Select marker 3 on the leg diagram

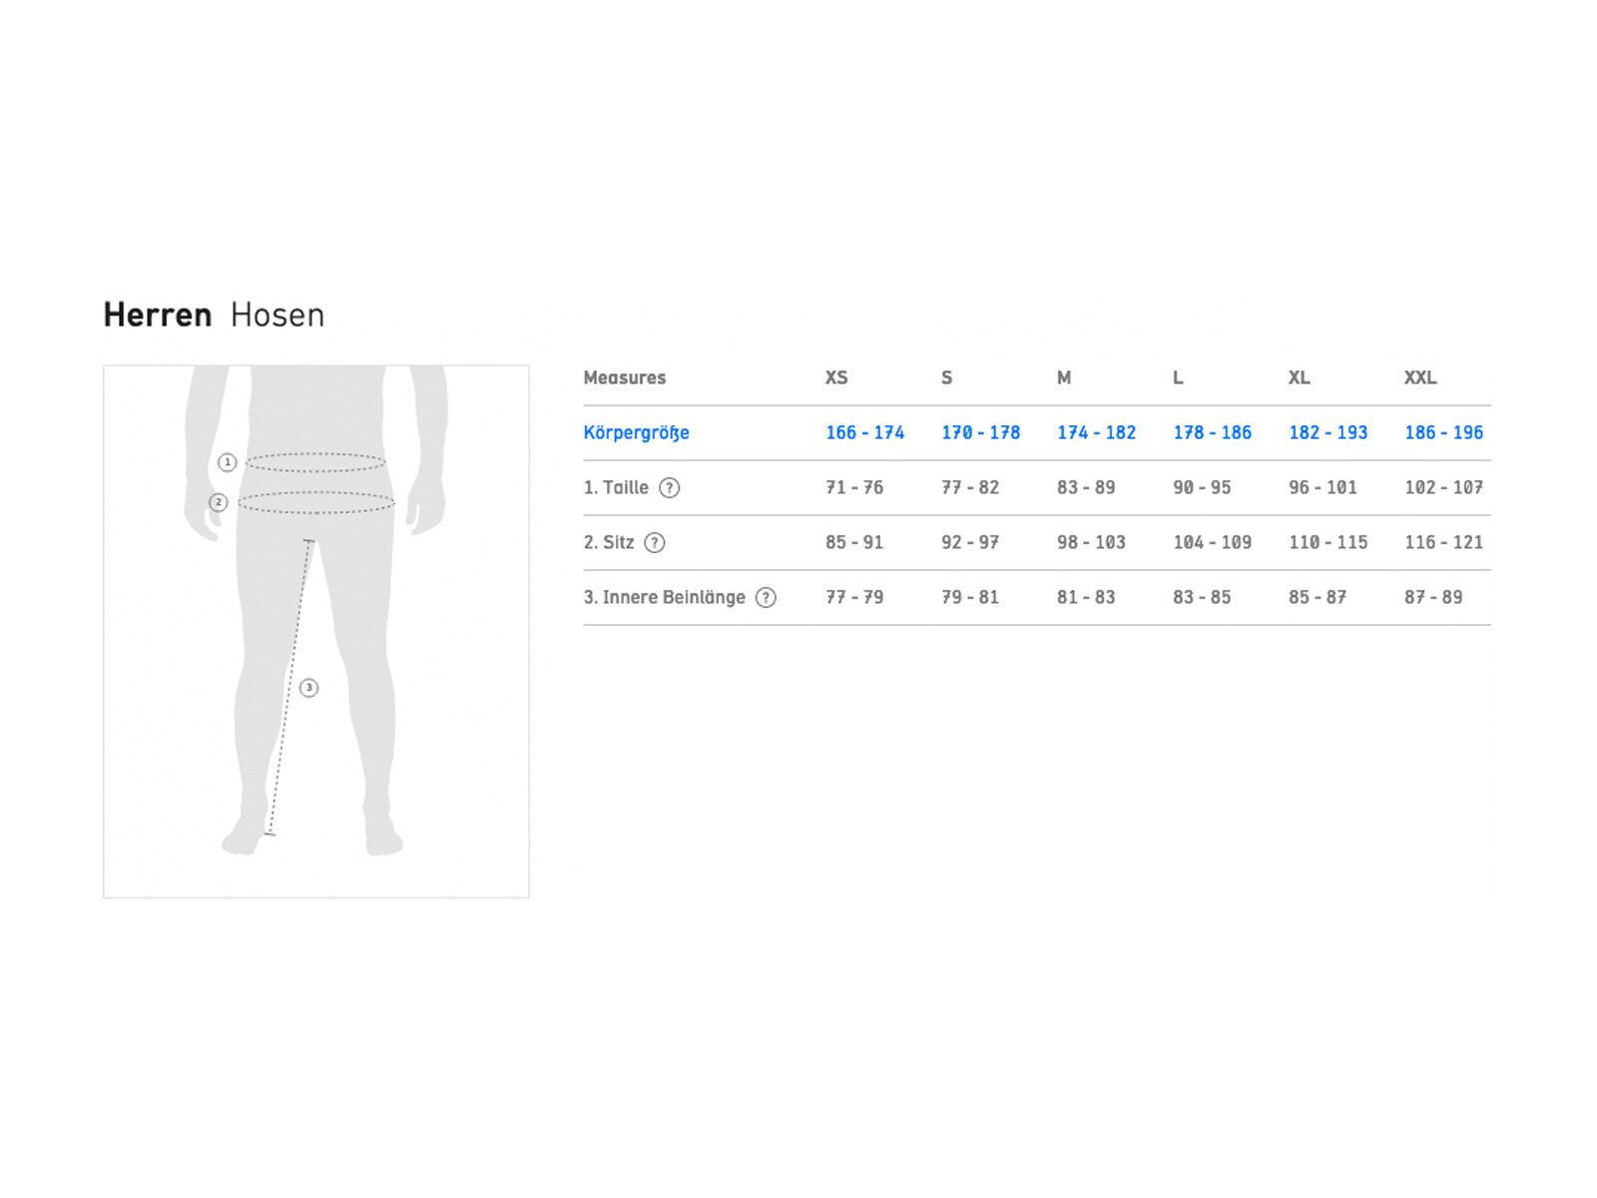307,687
